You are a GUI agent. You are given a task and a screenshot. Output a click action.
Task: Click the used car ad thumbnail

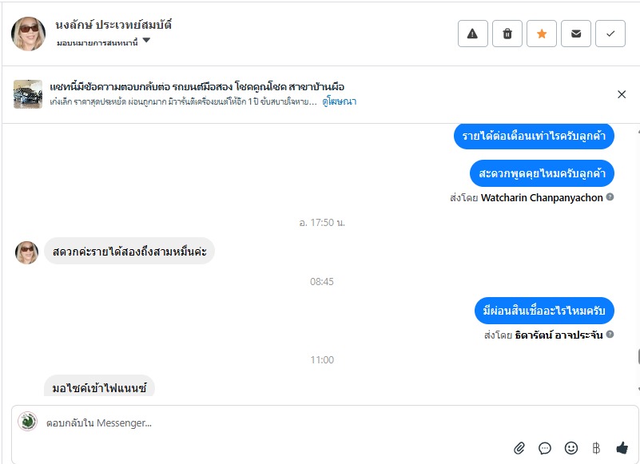(28, 94)
